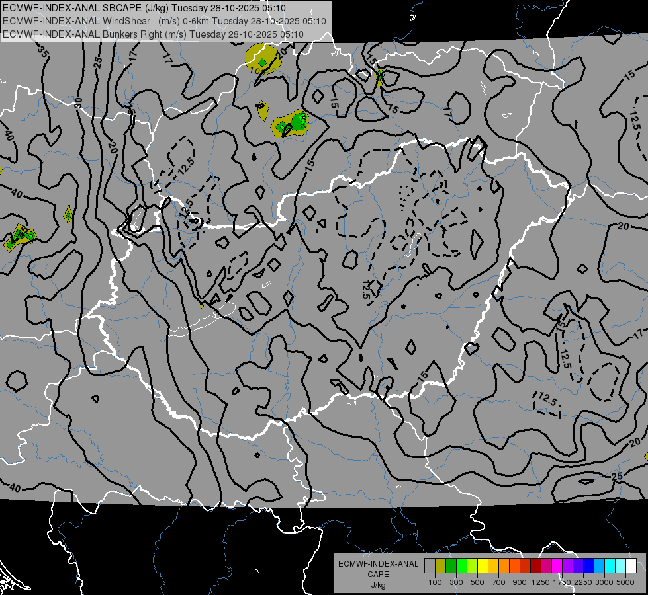Click the legend title ECMWF-INDEX-ANAL
648x595 pixels.
point(378,564)
